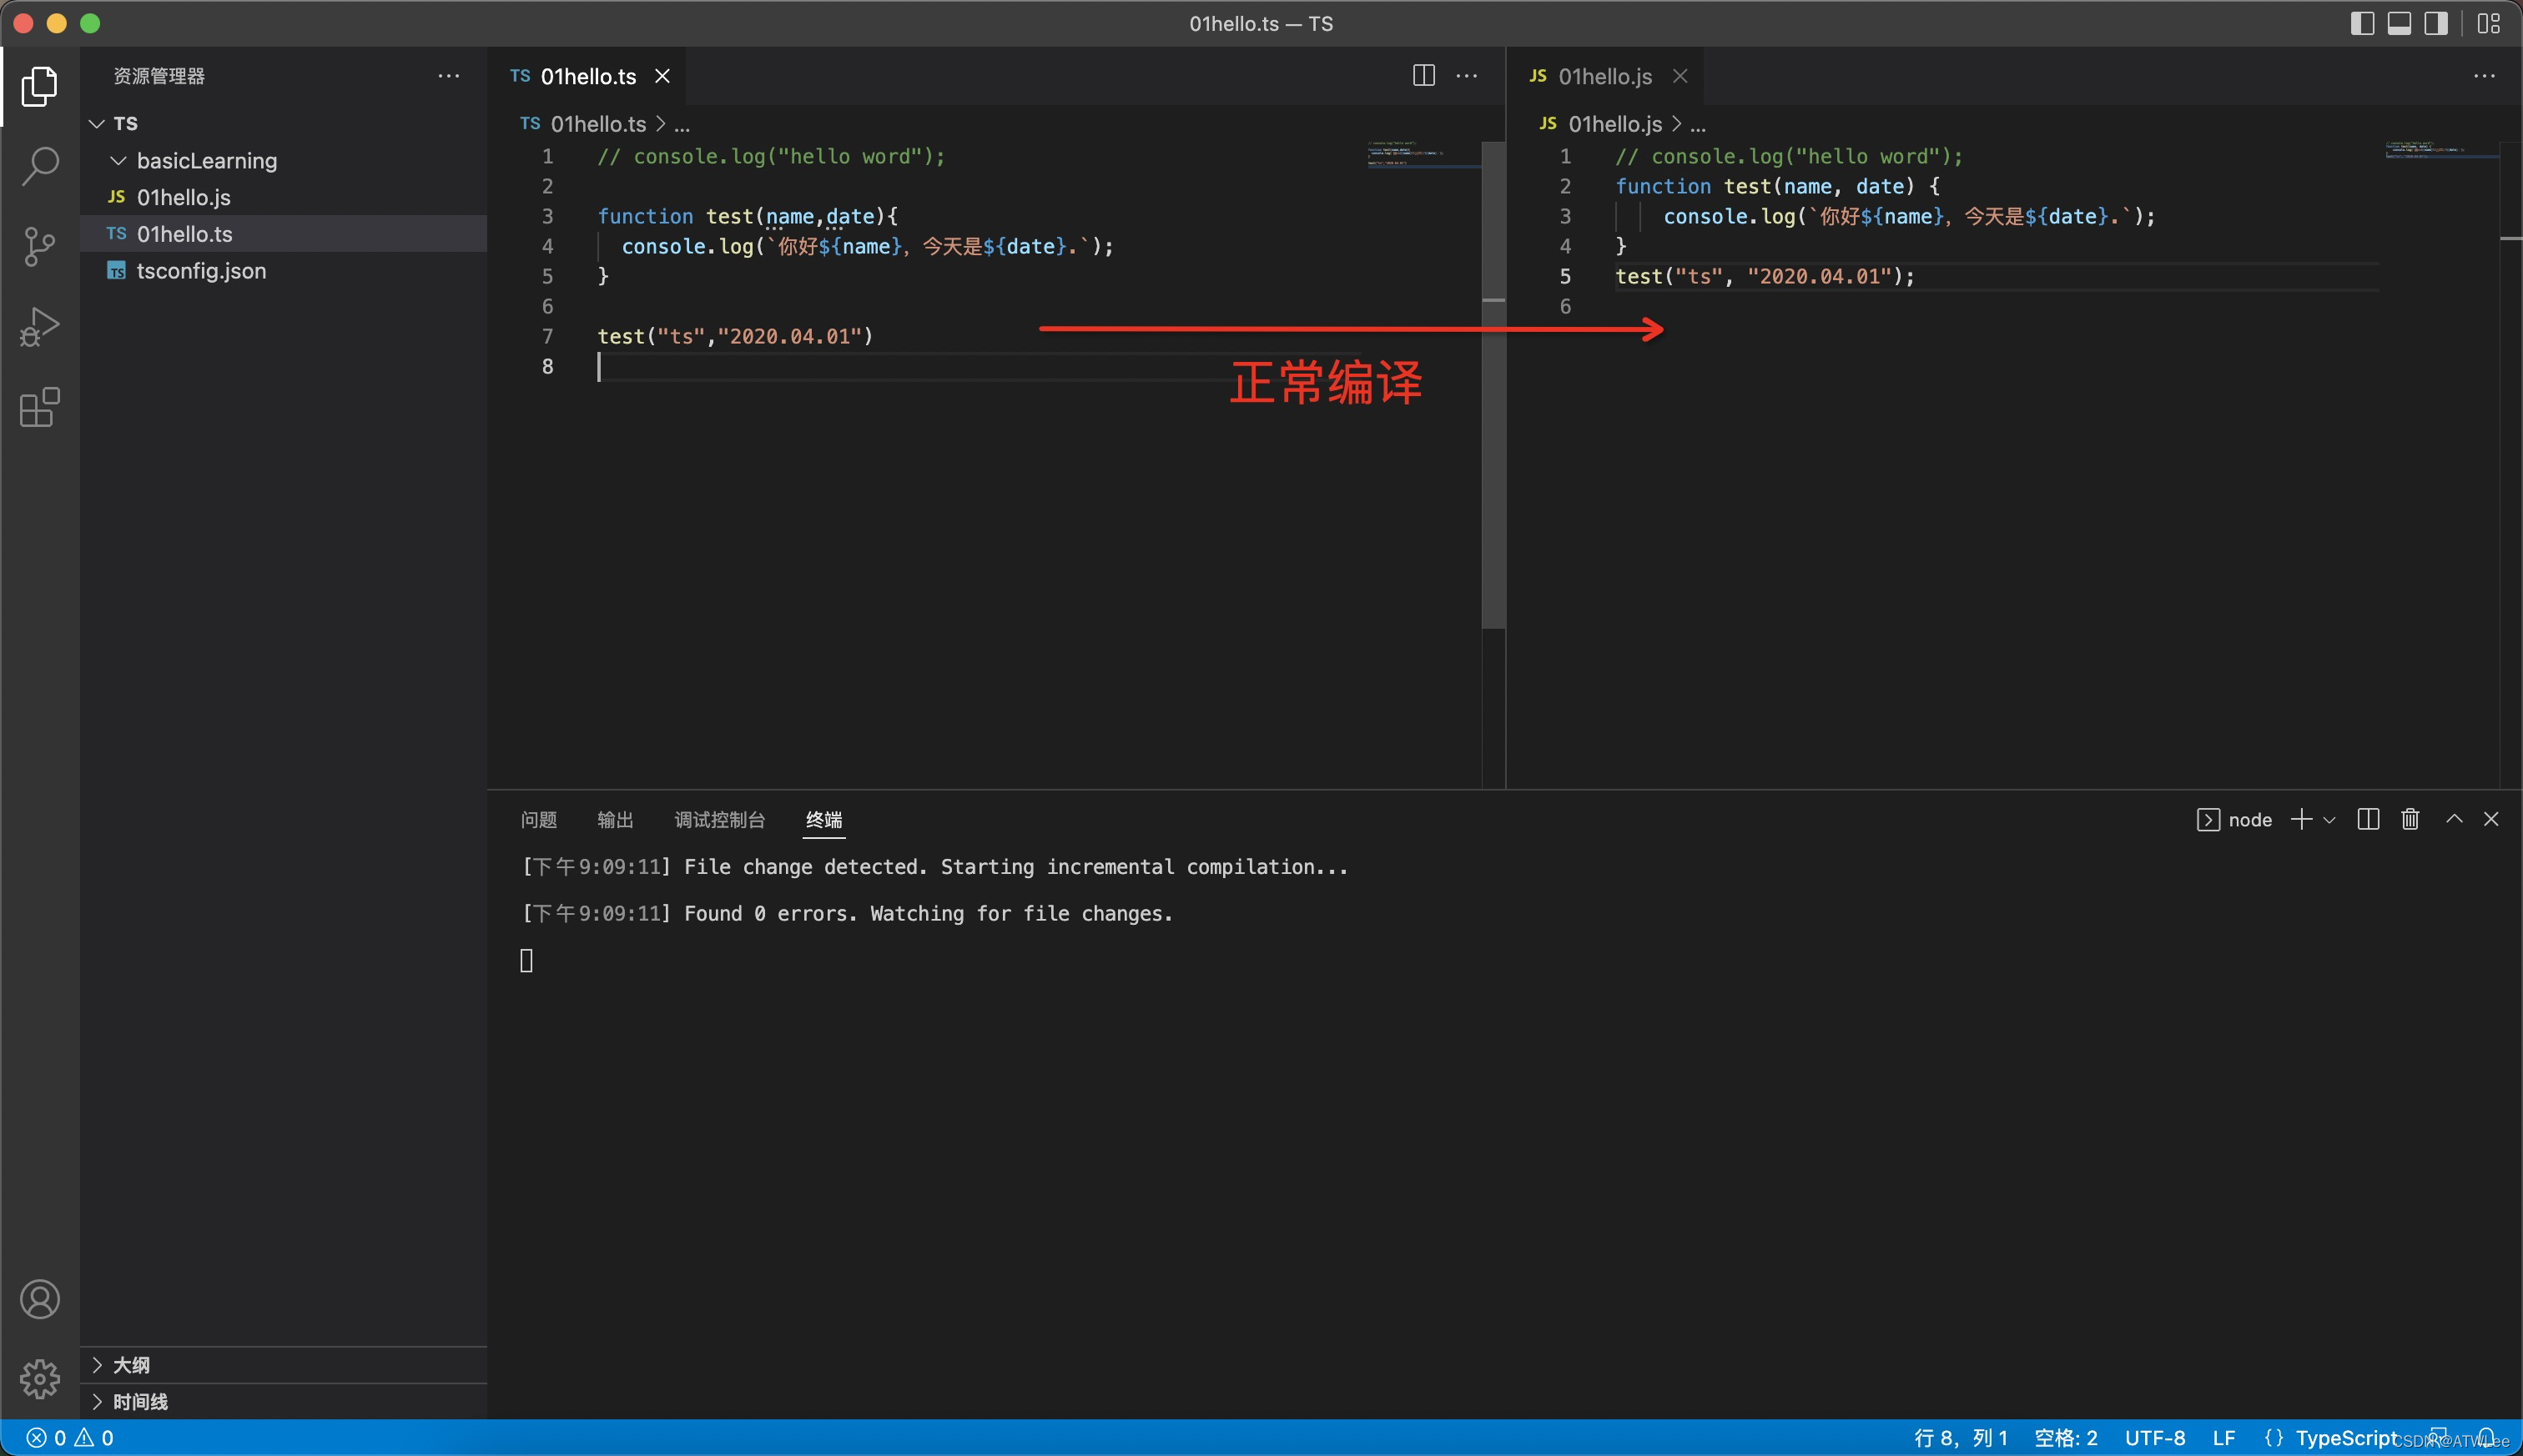The image size is (2523, 1456).
Task: Click line and column indicator 行 8, 列 1
Action: [1961, 1438]
